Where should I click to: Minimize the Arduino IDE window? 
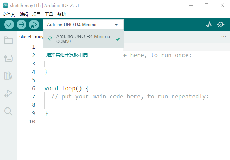coord(191,6)
